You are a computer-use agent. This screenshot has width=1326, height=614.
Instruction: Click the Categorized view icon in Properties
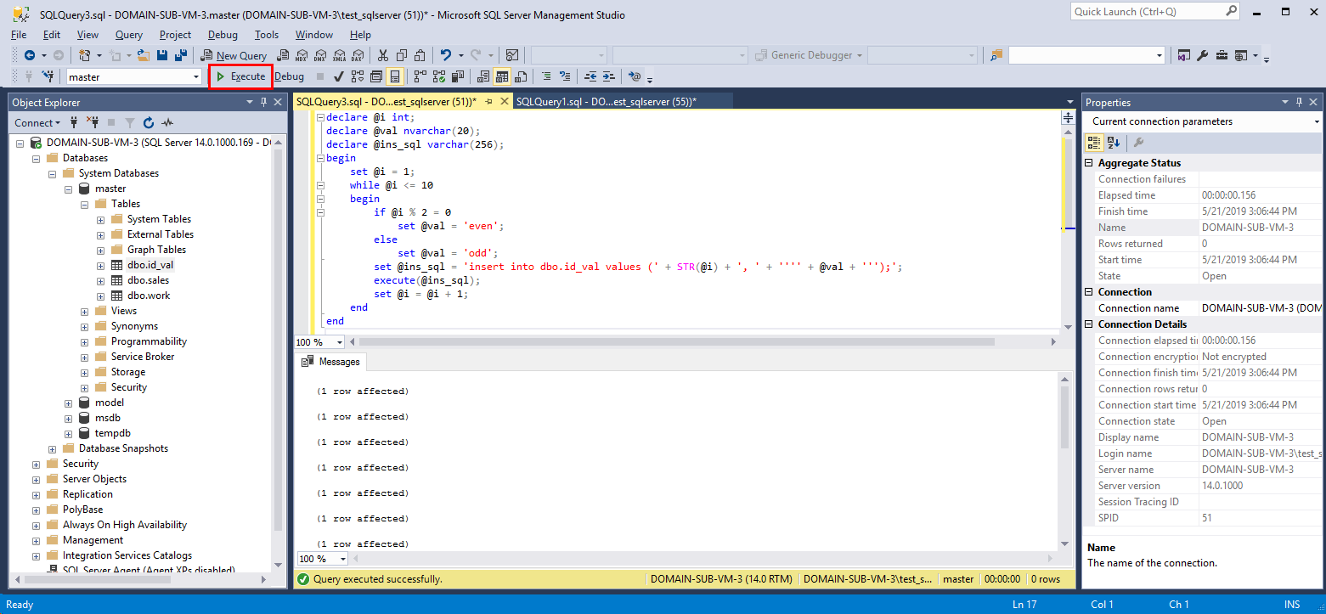pos(1095,143)
